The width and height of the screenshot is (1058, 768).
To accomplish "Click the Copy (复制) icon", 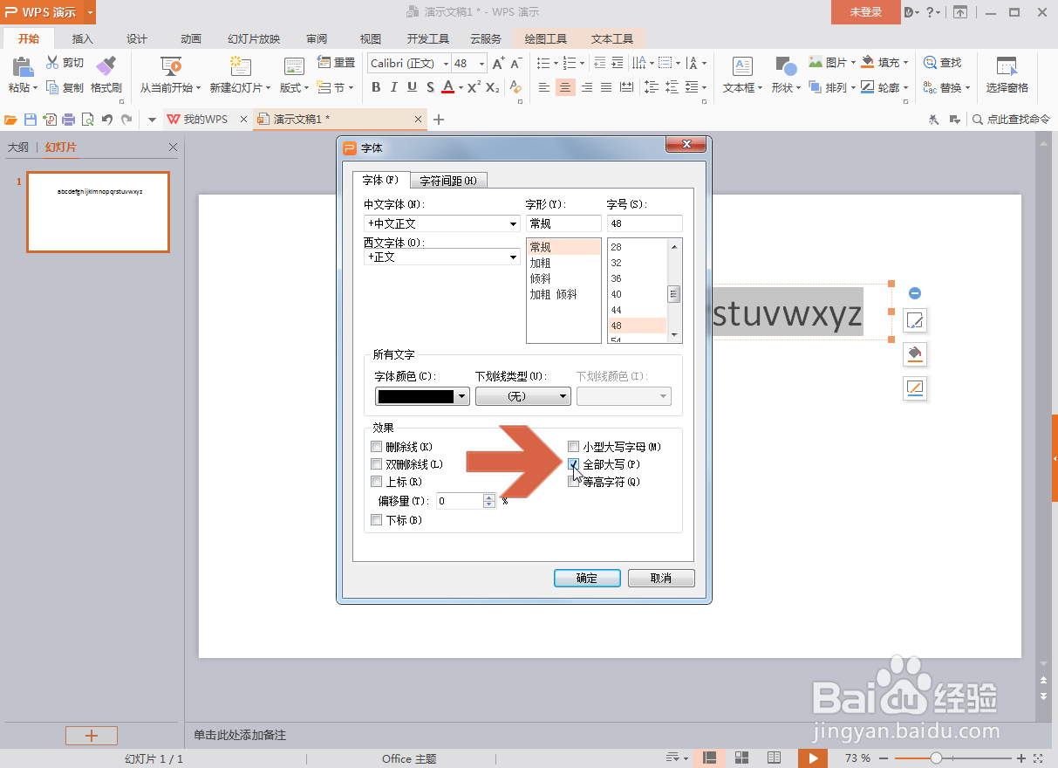I will [52, 87].
